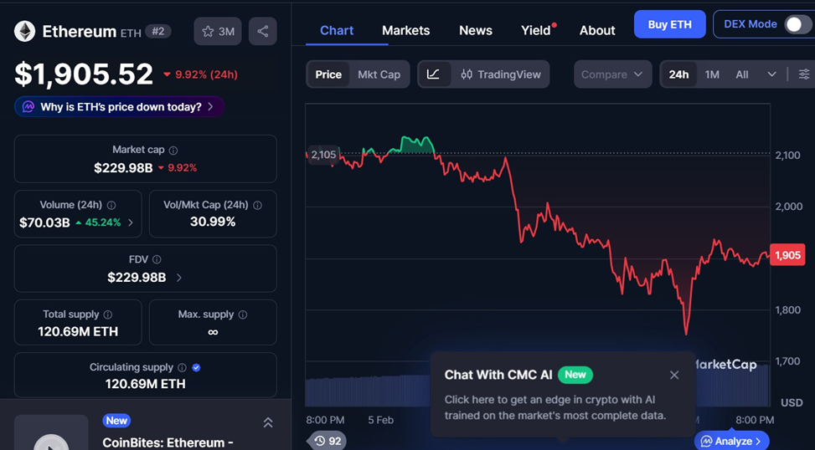Play the CoinBites Ethereum video thumbnail
Image resolution: width=815 pixels, height=450 pixels.
click(x=51, y=439)
